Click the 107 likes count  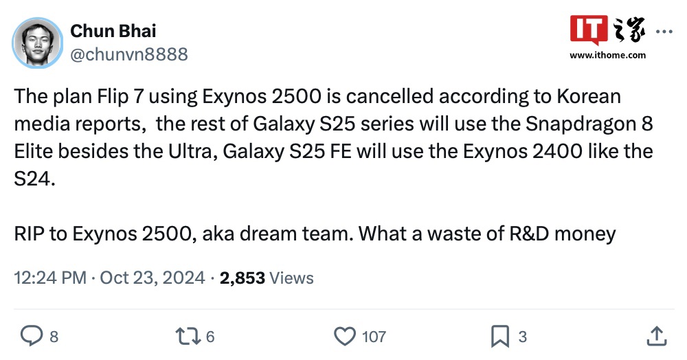pyautogui.click(x=374, y=337)
